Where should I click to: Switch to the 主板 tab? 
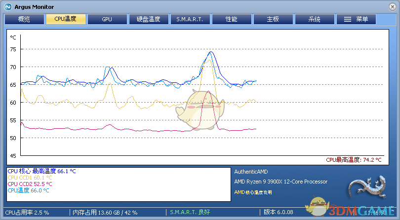(x=273, y=19)
